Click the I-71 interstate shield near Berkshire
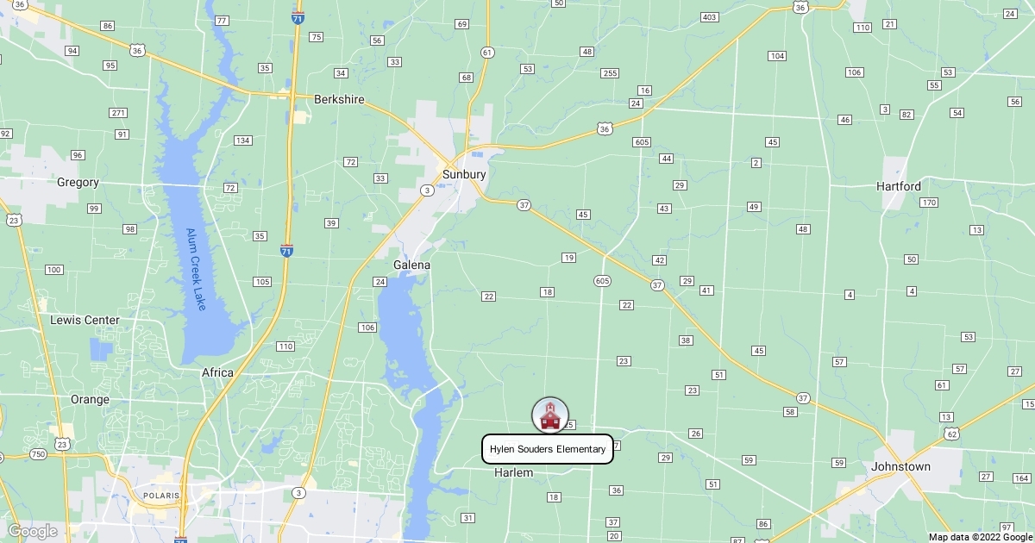Screen dimensions: 1035x543 pyautogui.click(x=297, y=17)
